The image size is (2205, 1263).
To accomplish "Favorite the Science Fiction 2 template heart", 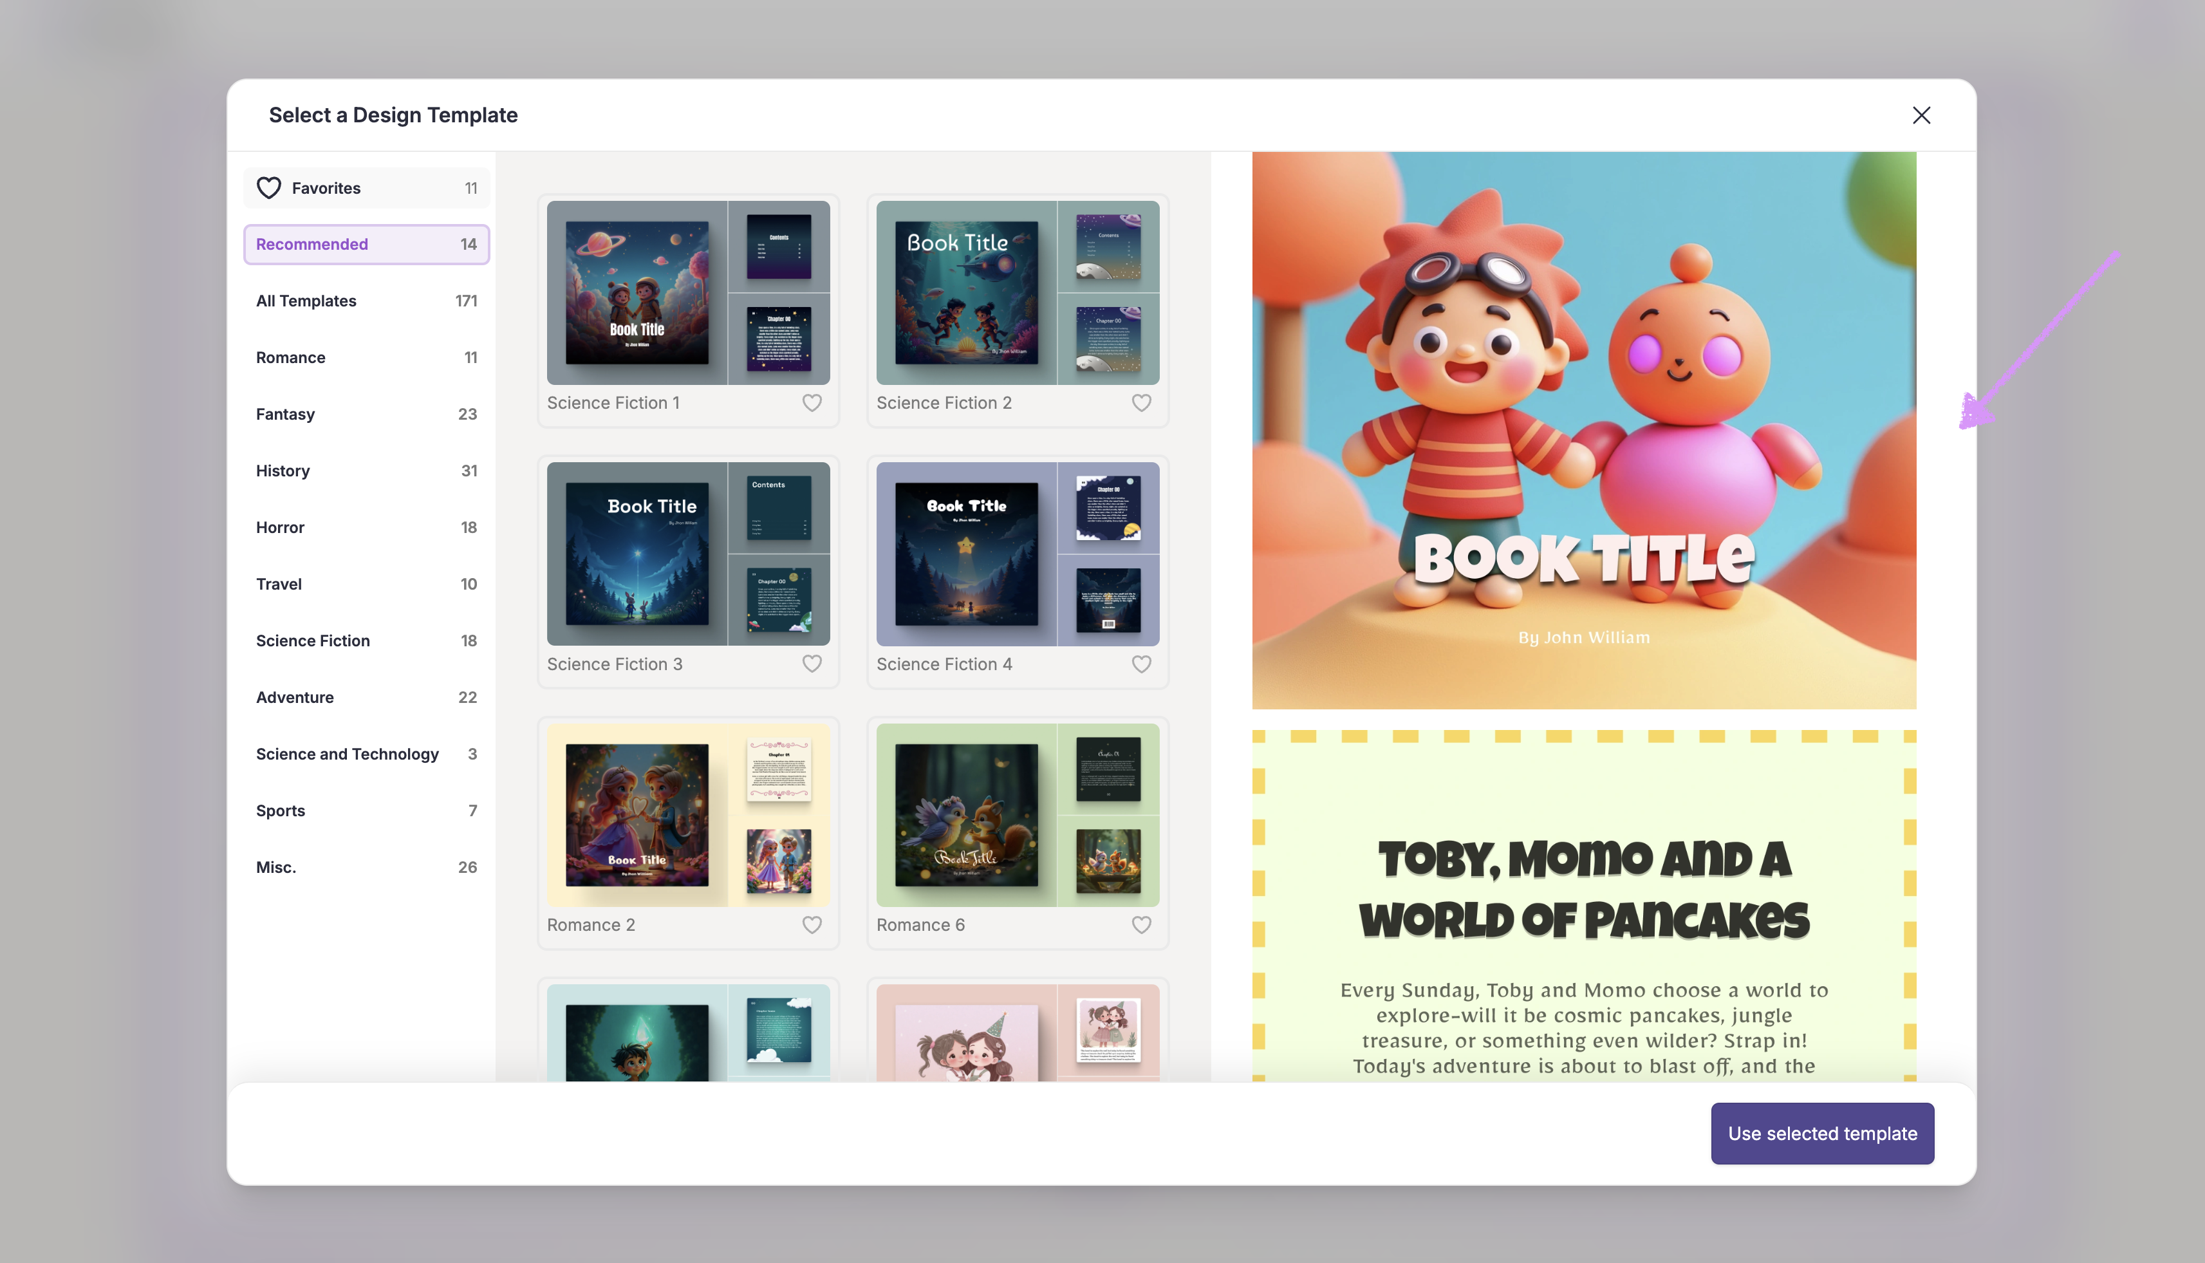I will click(1141, 402).
